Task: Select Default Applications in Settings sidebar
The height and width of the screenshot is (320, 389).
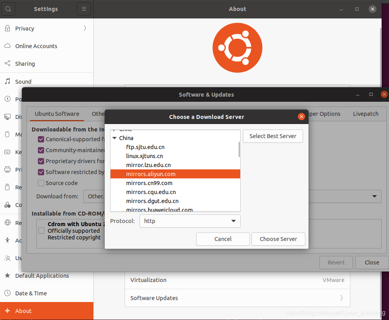Action: tap(46, 275)
